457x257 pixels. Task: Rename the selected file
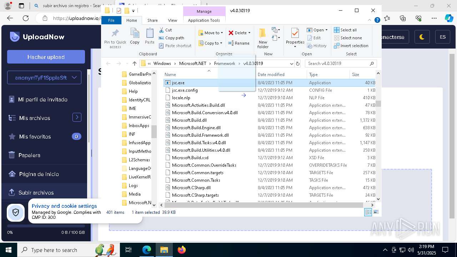point(239,43)
